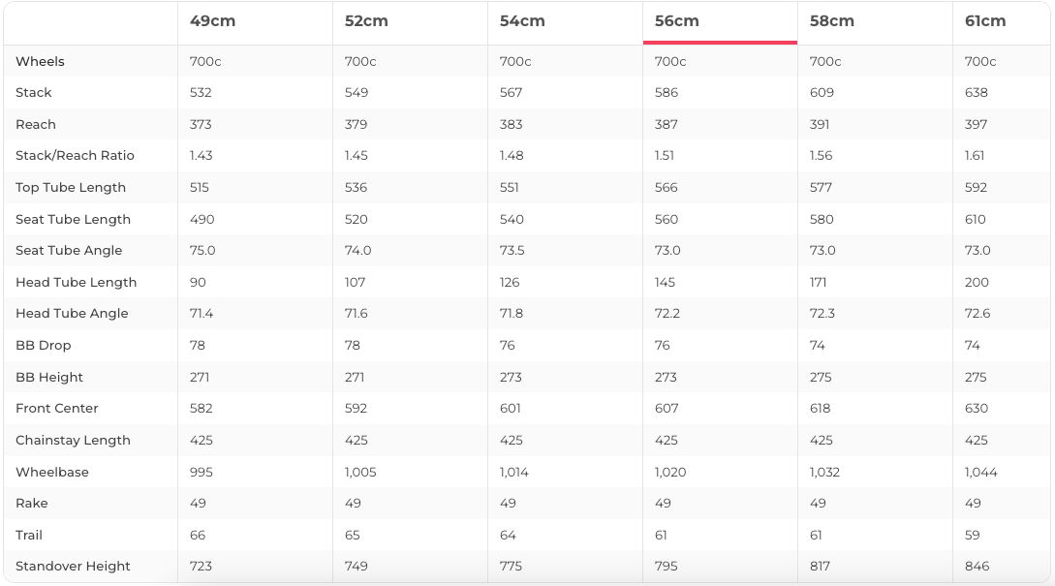The height and width of the screenshot is (586, 1055).
Task: Select the Stack/Reach Ratio row label
Action: 75,156
